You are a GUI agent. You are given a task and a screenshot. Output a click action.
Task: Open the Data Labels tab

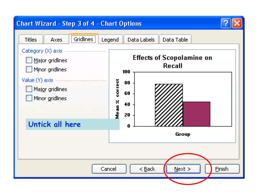(141, 40)
